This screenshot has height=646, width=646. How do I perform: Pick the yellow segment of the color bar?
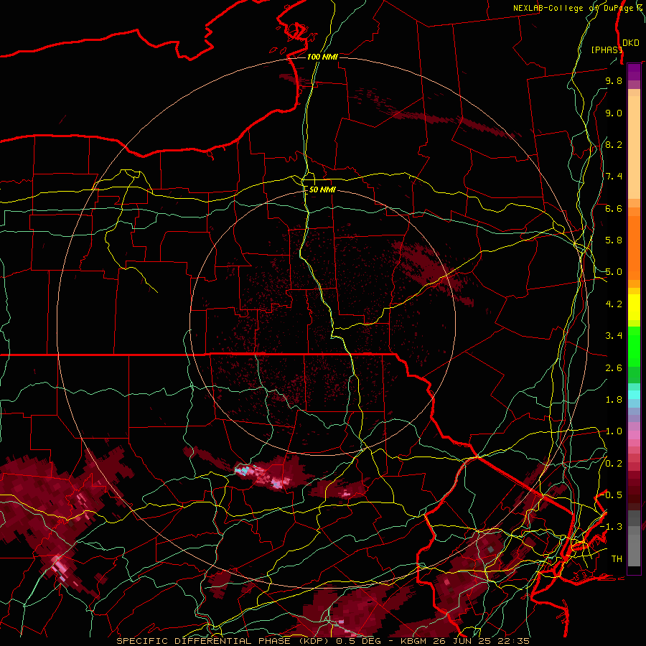pos(634,307)
